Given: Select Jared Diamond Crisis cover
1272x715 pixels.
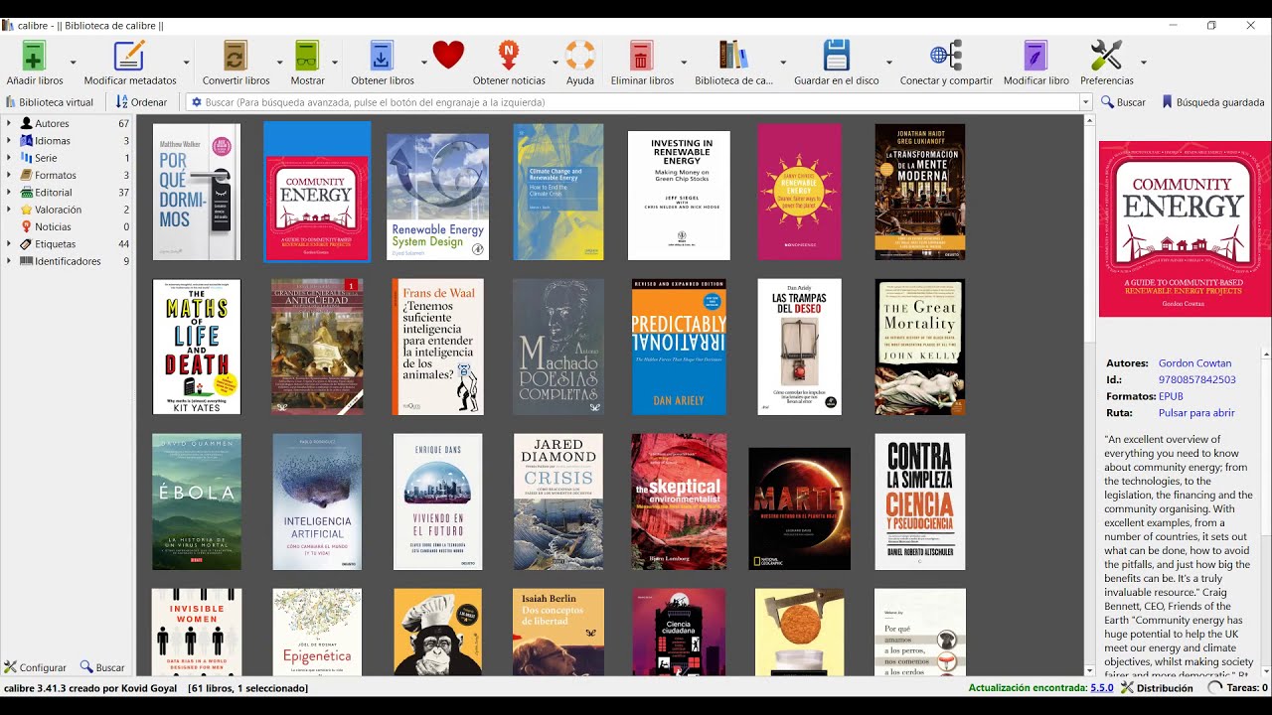Looking at the screenshot, I should [x=558, y=501].
